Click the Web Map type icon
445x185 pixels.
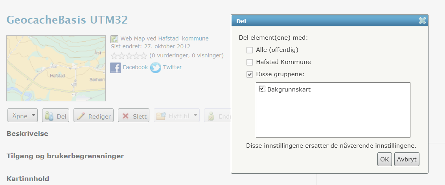(x=114, y=39)
